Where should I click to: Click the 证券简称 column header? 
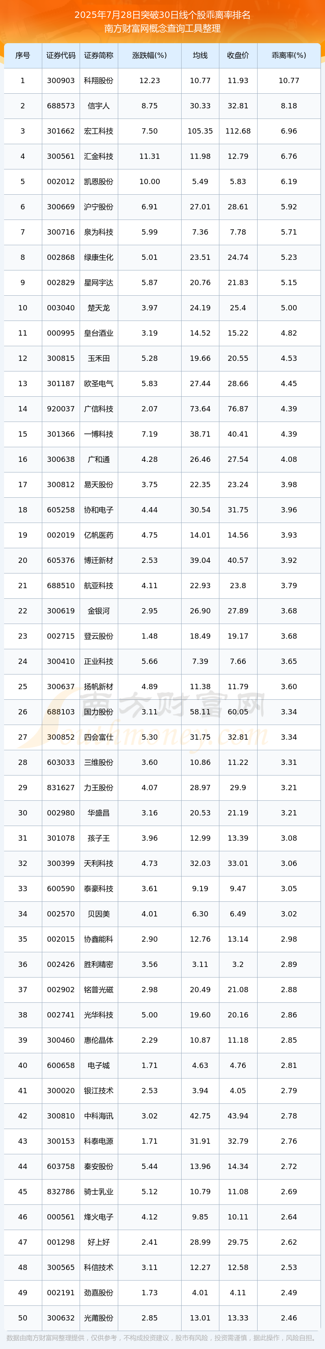coord(99,55)
